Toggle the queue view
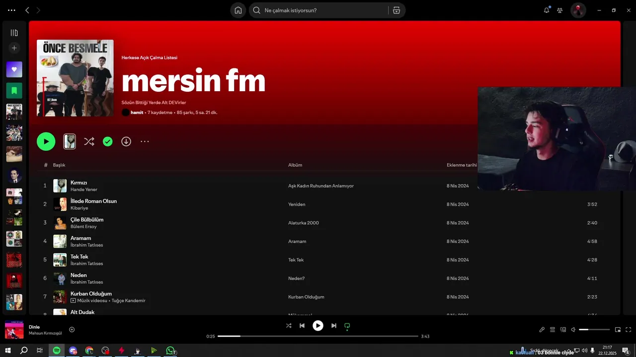This screenshot has height=357, width=636. (553, 330)
